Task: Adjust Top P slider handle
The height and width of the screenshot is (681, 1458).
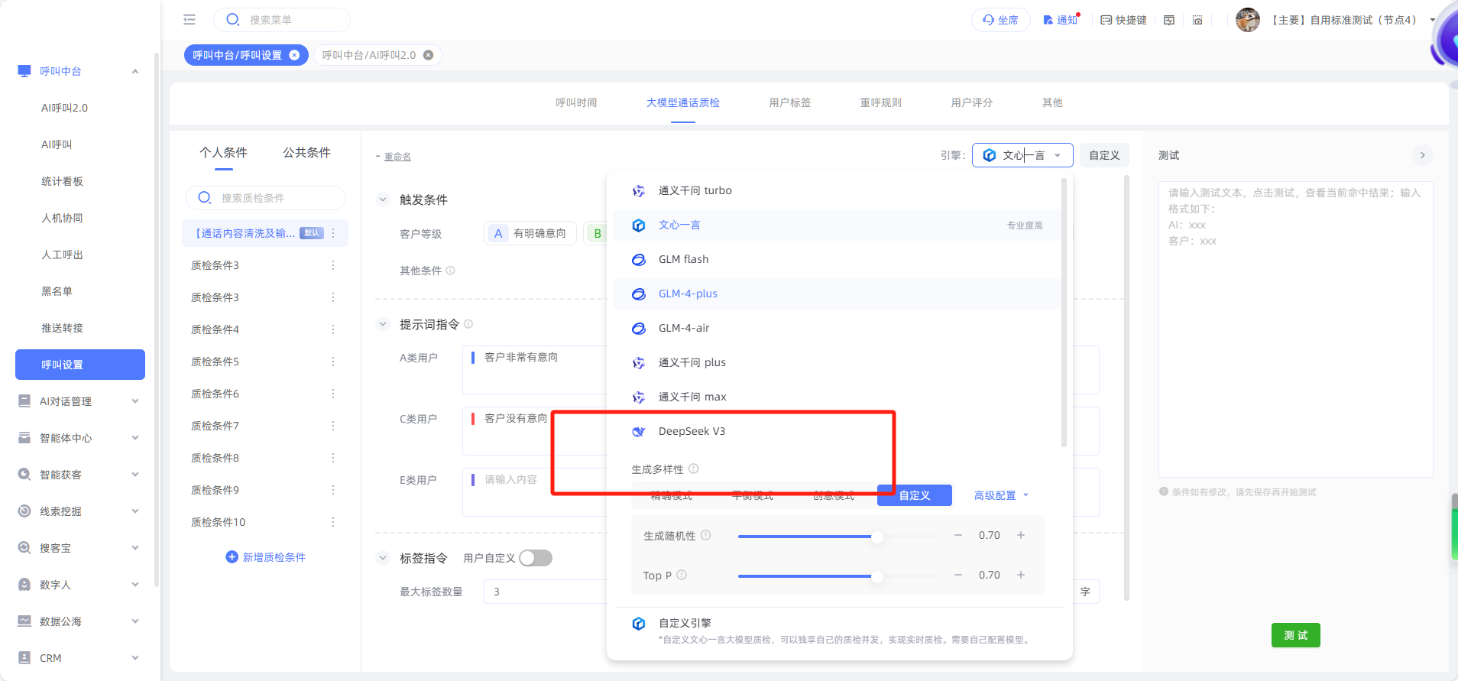Action: pos(877,576)
